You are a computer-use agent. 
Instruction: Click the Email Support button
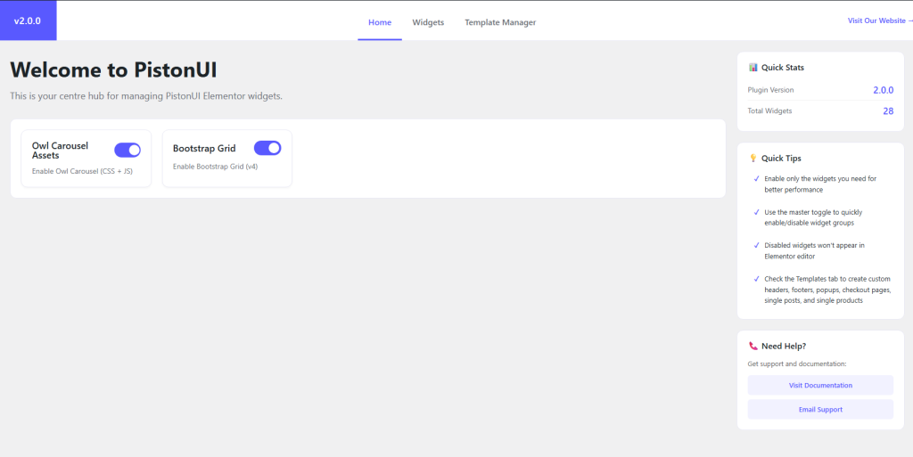pyautogui.click(x=820, y=409)
